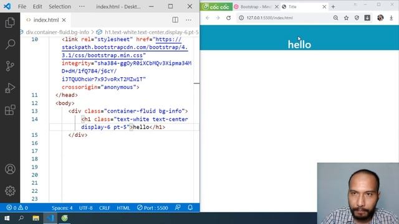Open the Manage gear menu
This screenshot has height=224, width=399.
coord(10,191)
